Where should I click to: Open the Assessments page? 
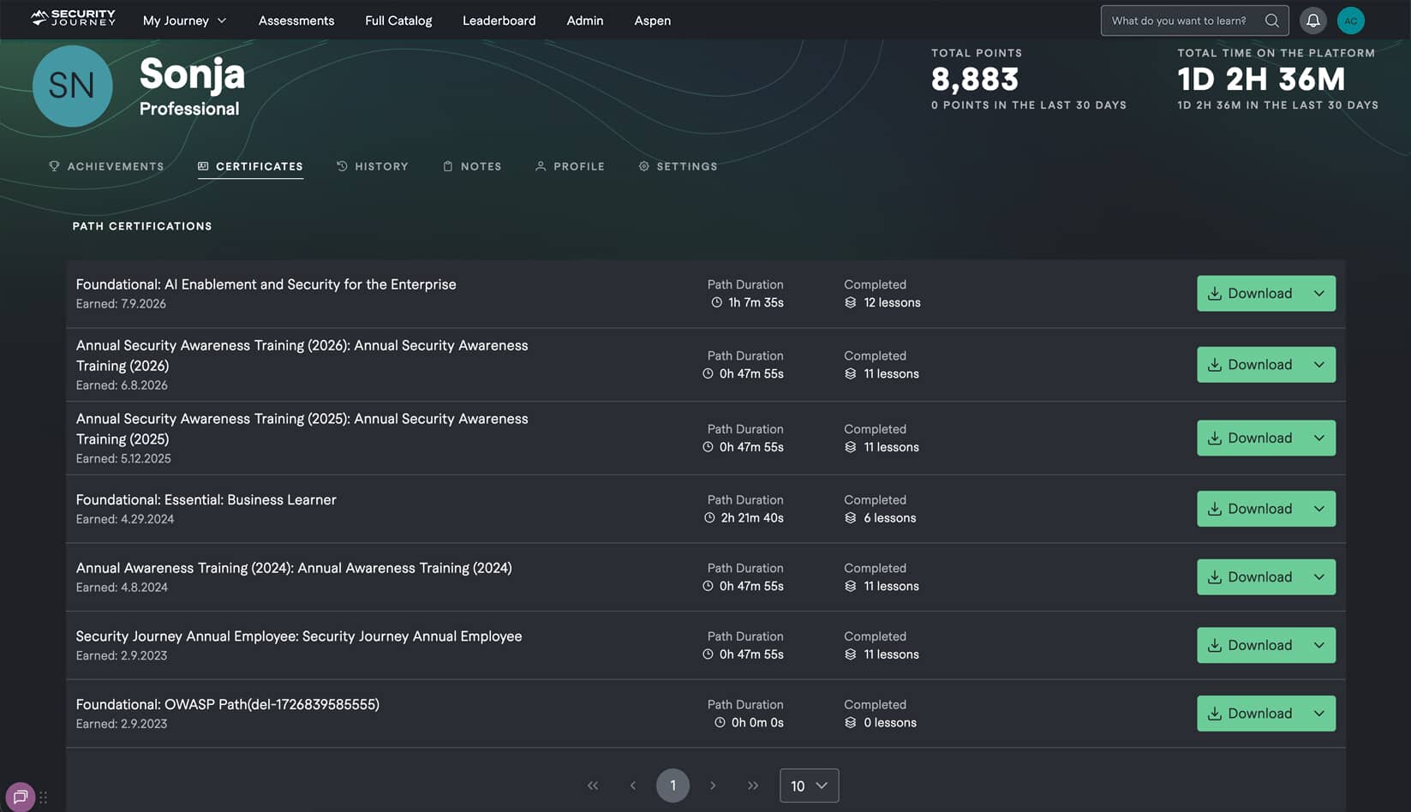(x=296, y=21)
